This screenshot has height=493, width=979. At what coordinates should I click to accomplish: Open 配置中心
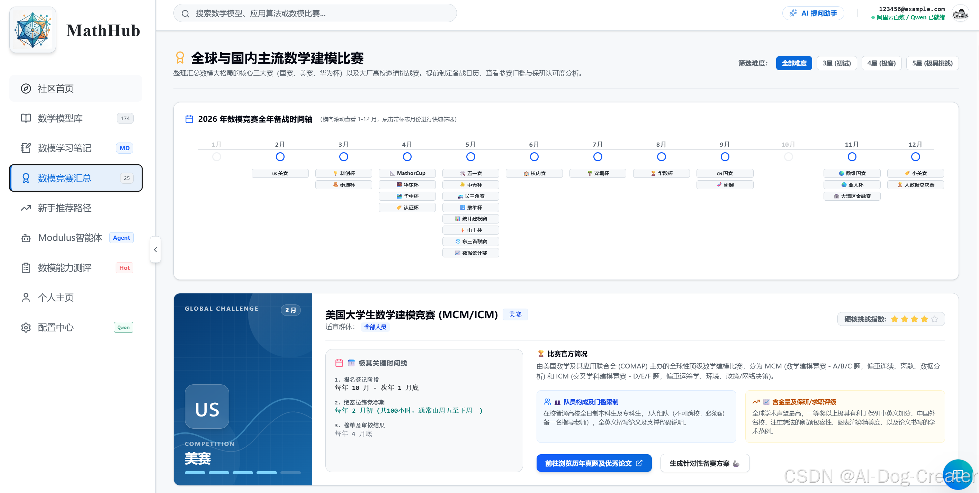[76, 327]
